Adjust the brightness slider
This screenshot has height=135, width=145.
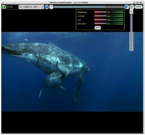(108, 12)
